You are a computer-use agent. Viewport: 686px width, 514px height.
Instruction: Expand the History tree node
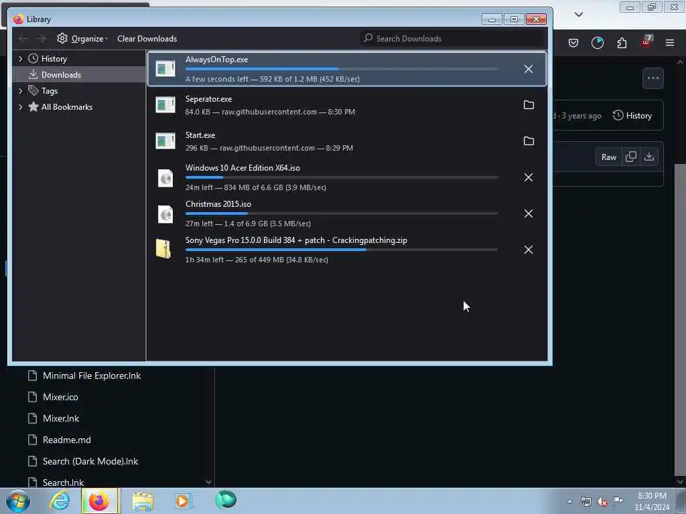(21, 59)
